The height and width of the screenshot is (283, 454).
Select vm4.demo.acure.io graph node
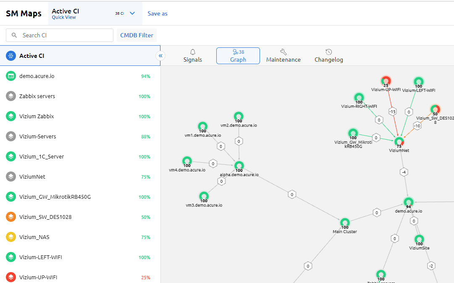click(x=187, y=161)
